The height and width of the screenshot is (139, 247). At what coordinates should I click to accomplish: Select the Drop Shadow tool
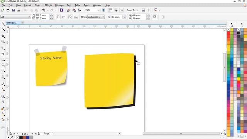point(3,97)
